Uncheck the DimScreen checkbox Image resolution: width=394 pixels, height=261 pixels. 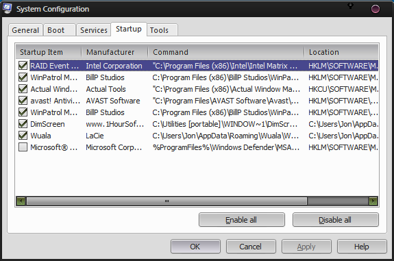click(x=23, y=124)
